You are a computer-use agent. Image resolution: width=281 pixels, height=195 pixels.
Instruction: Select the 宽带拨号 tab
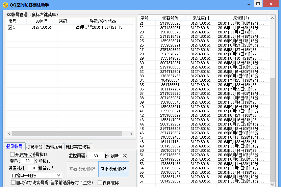click(x=54, y=147)
